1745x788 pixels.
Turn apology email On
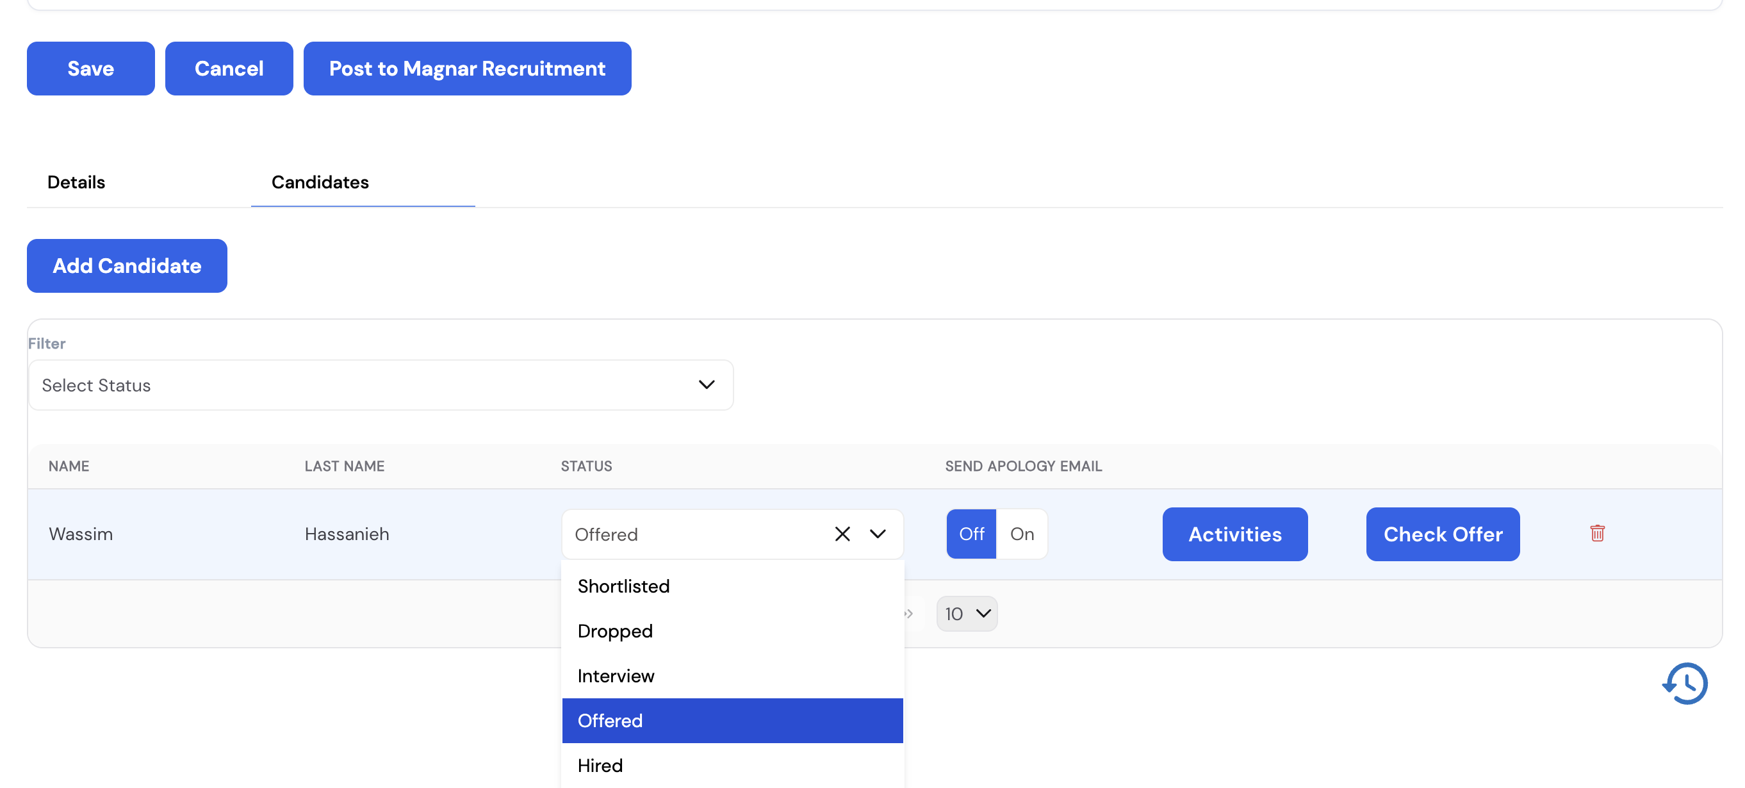coord(1022,534)
